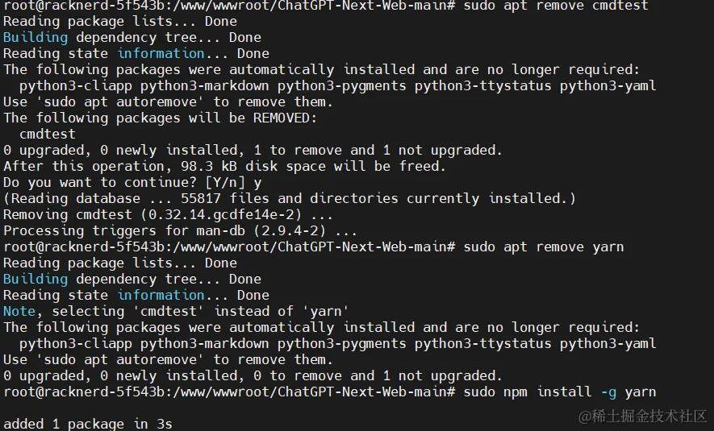Screen dimensions: 714x431
Task: Click the 'sudo npm install -g yarn' command
Action: [x=560, y=392]
